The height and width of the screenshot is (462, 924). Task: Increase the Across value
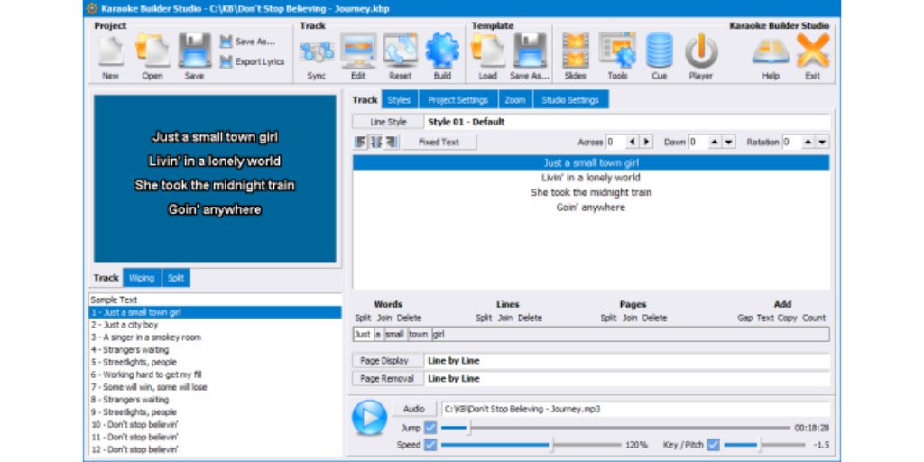tap(646, 142)
